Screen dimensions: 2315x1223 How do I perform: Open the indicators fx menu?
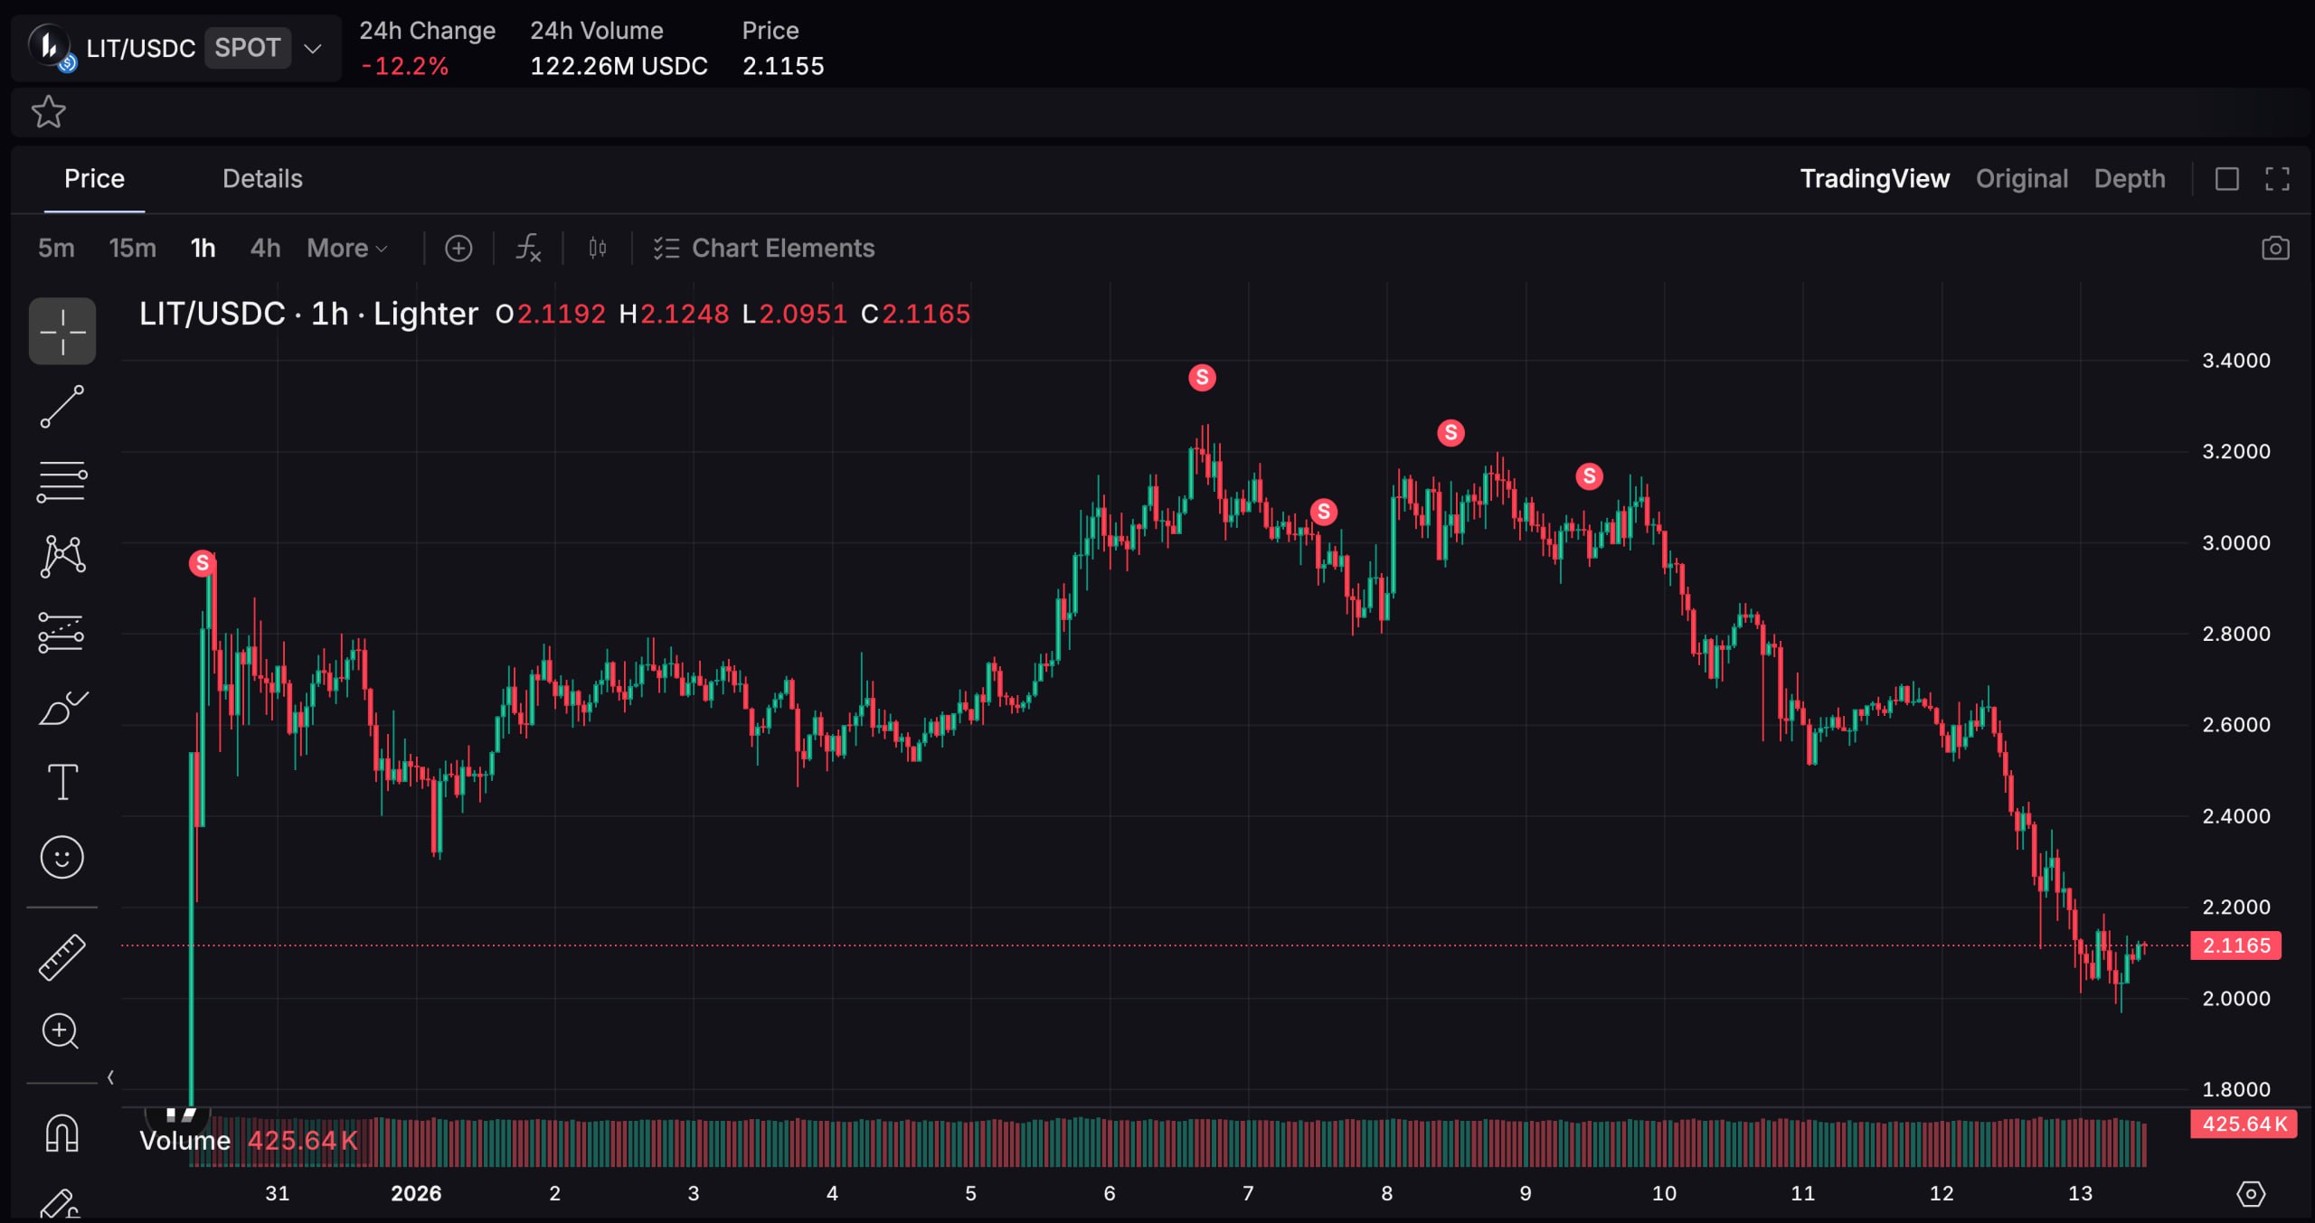(528, 248)
